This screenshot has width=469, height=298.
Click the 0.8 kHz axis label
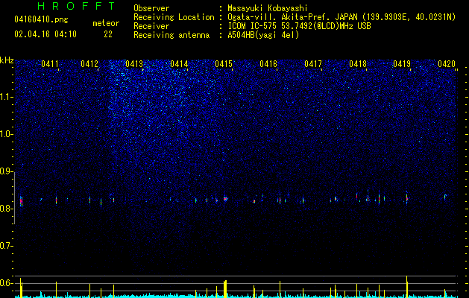click(x=6, y=209)
